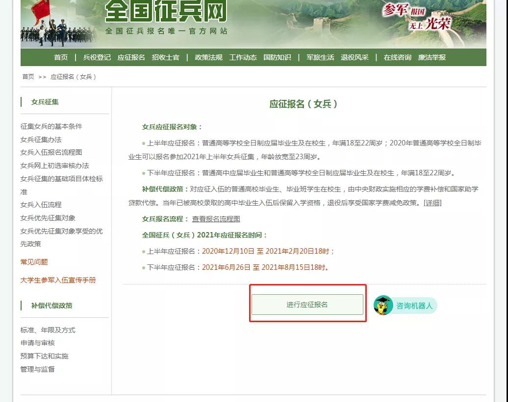The image size is (508, 402).
Task: Open 管理与监督 sidebar link
Action: tap(38, 369)
